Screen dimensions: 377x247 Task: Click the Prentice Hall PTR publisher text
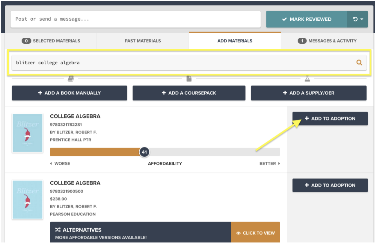[71, 140]
